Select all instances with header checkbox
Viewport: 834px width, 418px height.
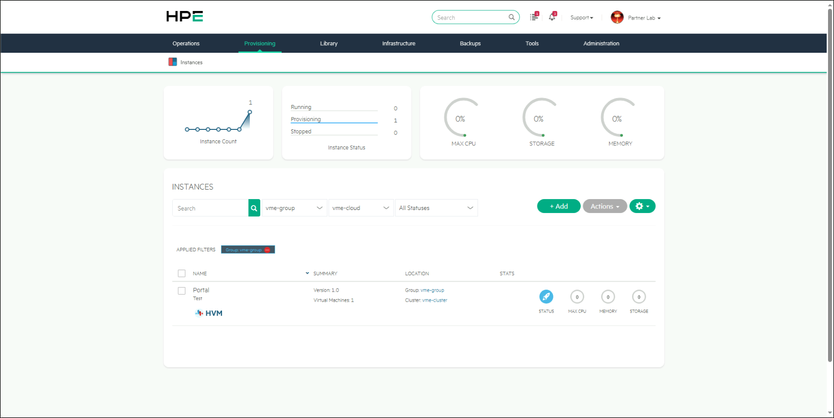coord(182,273)
